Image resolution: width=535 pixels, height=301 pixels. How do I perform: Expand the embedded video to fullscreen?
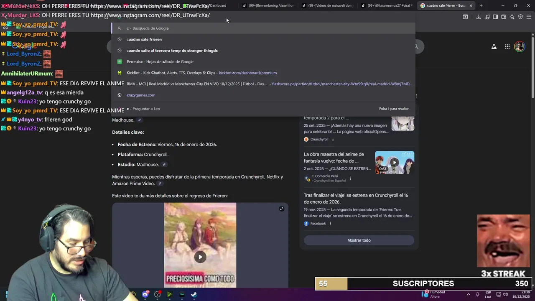tap(282, 209)
